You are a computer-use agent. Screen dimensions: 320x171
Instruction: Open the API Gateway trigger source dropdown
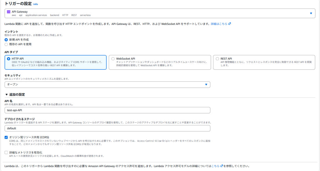tap(160, 13)
